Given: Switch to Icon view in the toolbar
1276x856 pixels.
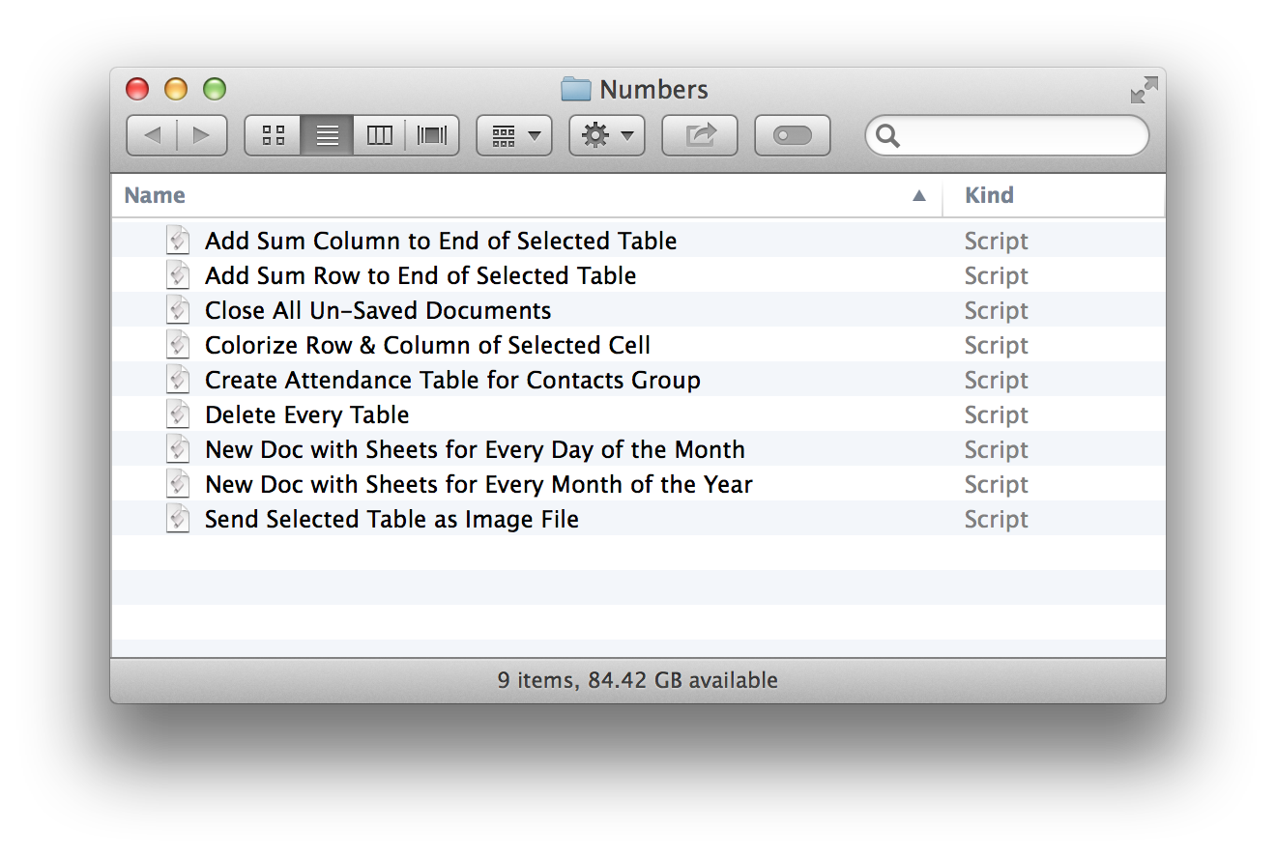Looking at the screenshot, I should point(272,135).
